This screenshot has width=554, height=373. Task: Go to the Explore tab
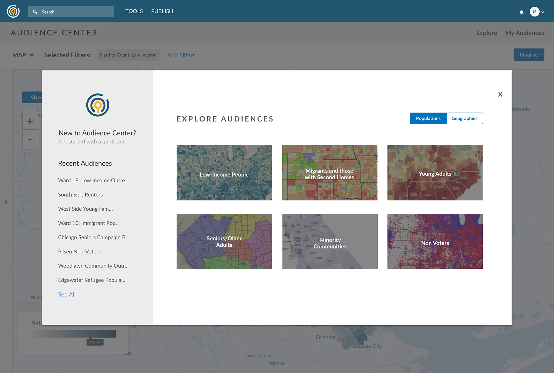coord(486,33)
